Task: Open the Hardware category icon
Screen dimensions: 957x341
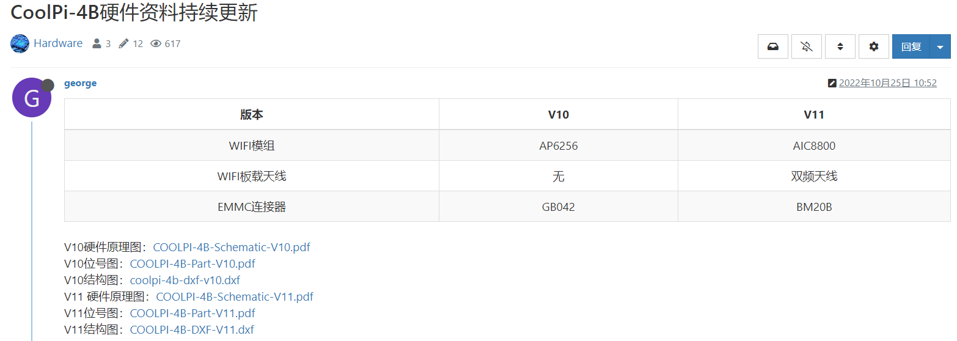Action: coord(20,43)
